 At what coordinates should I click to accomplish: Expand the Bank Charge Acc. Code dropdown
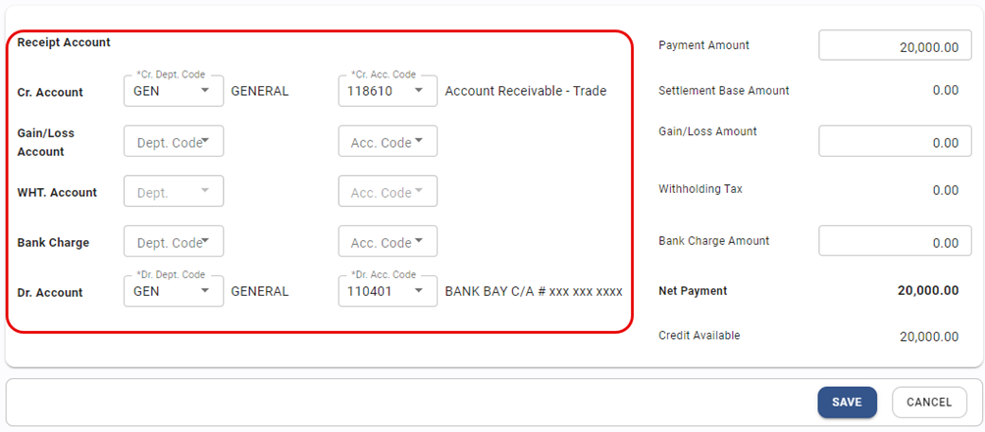click(x=388, y=242)
